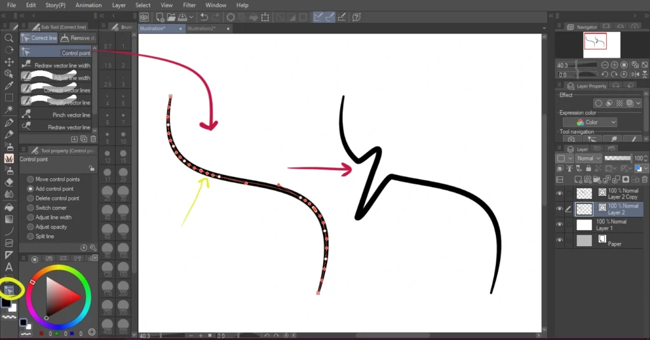Viewport: 650px width, 340px height.
Task: Select Move control points option
Action: (x=53, y=180)
